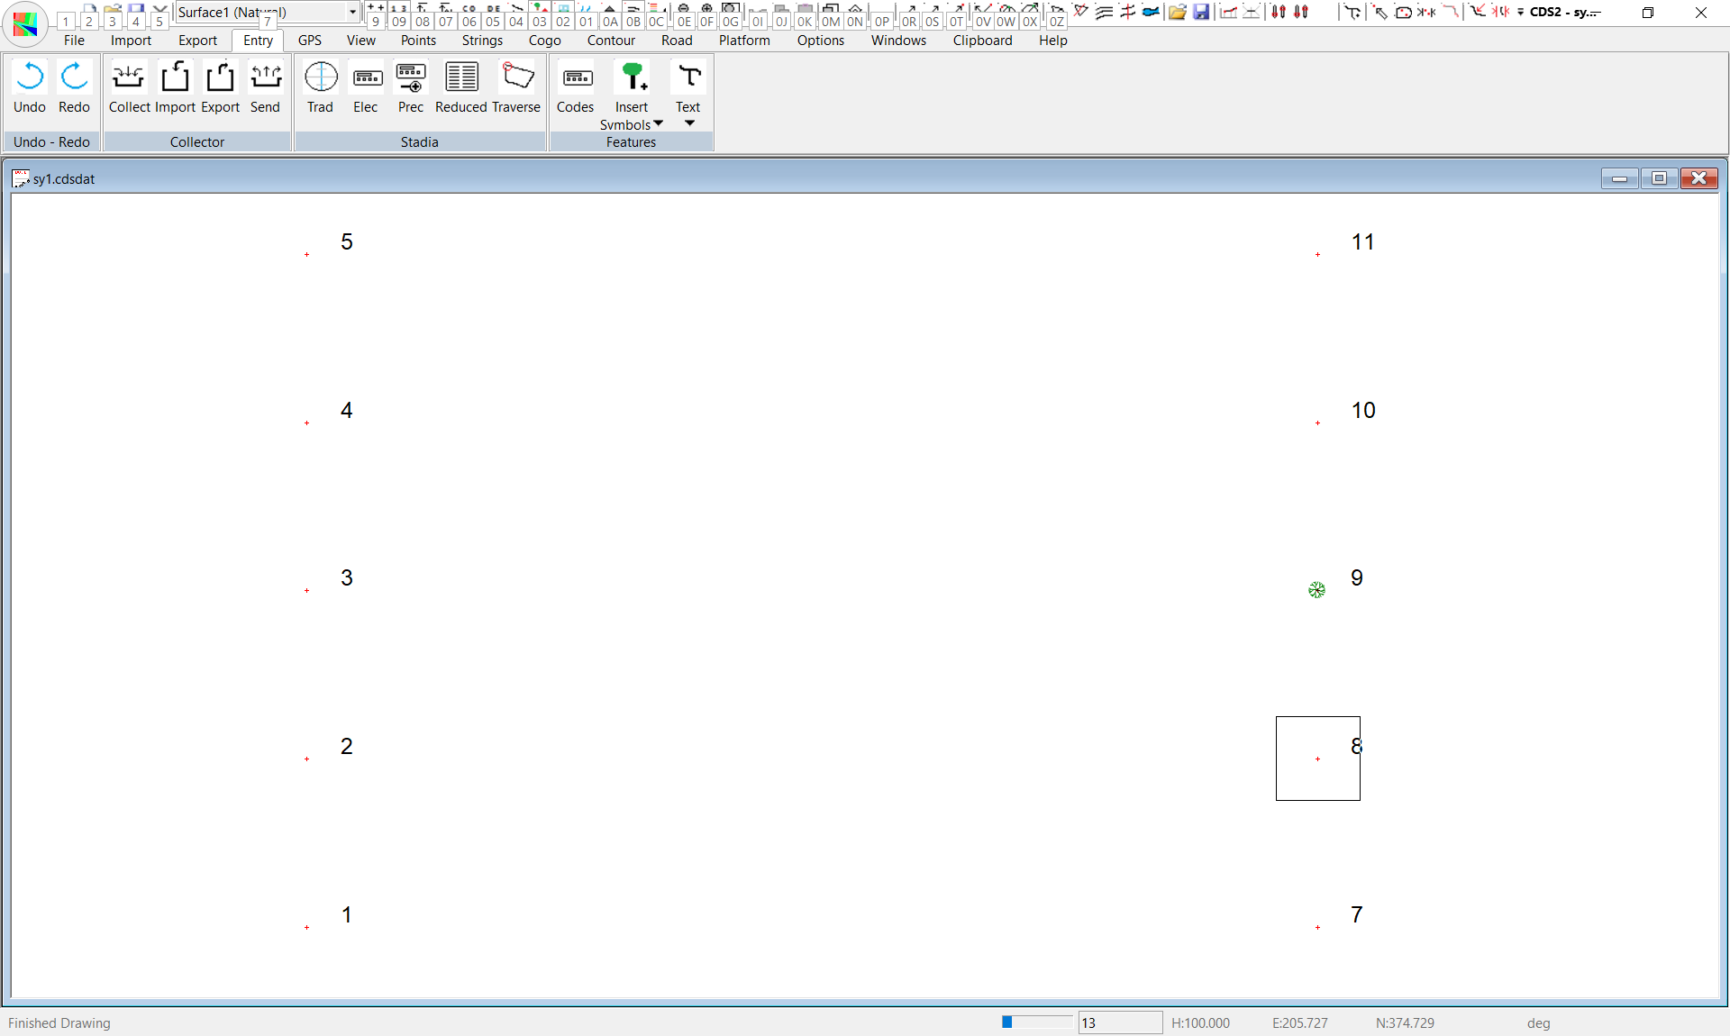Click the Send collector icon

[x=265, y=78]
